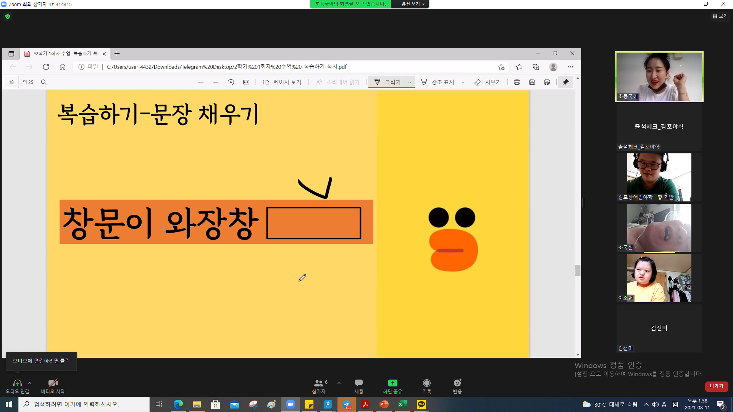
Task: Zoom out the PDF with minus icon
Action: [201, 82]
